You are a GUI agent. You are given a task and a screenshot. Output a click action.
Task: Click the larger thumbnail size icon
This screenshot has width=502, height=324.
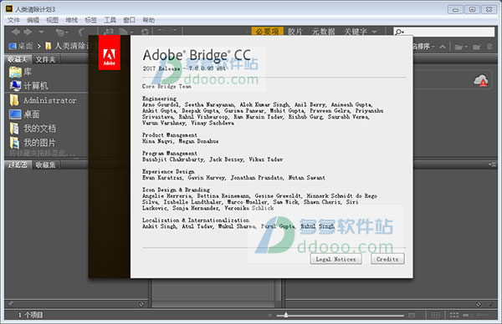412,316
